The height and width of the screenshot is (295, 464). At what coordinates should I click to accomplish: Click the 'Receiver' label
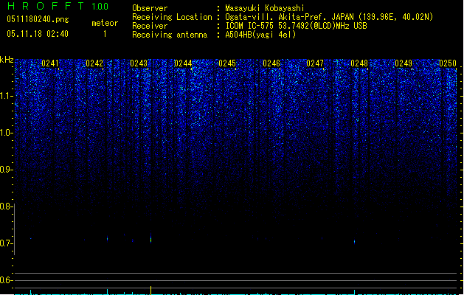pyautogui.click(x=150, y=26)
